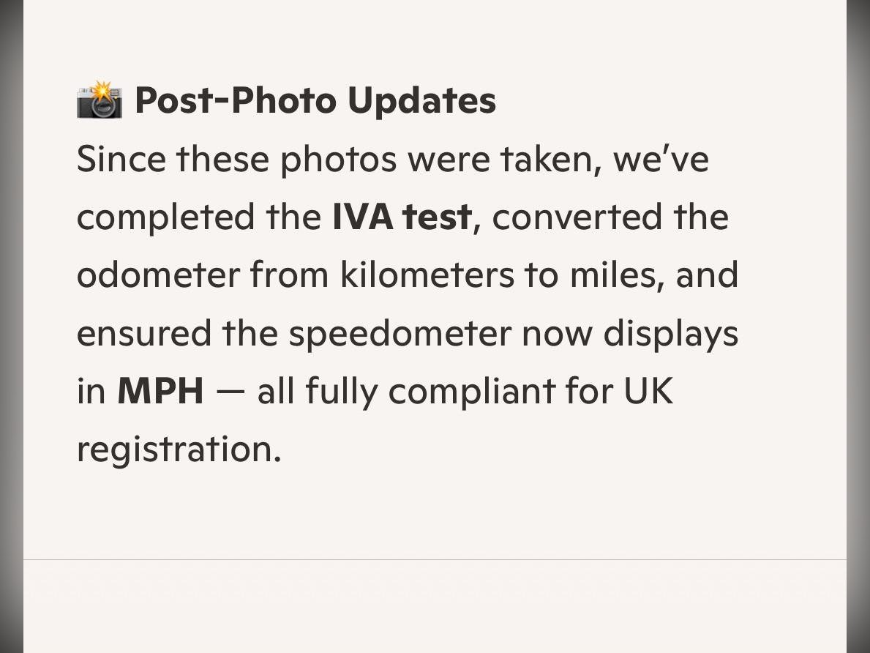Click the word displays

pyautogui.click(x=670, y=334)
